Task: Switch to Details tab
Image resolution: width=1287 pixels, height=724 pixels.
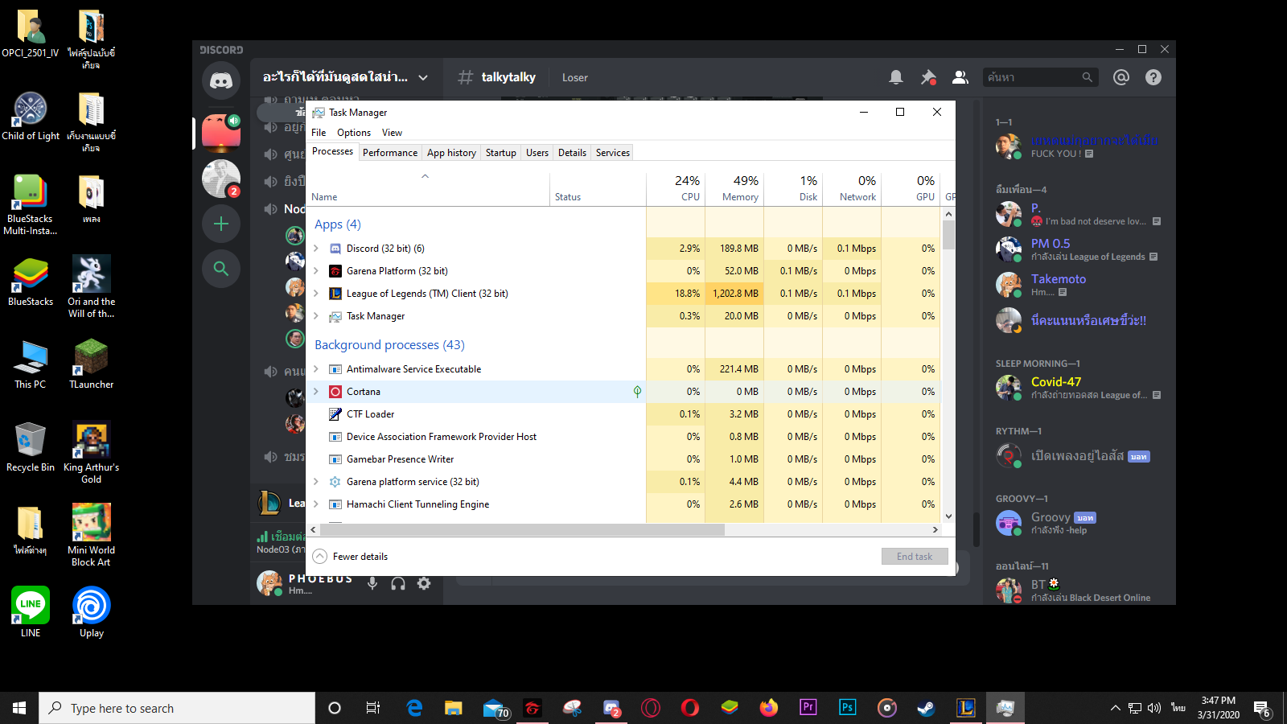Action: point(572,153)
